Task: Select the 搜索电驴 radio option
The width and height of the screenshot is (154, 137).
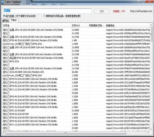Action: click(44, 16)
